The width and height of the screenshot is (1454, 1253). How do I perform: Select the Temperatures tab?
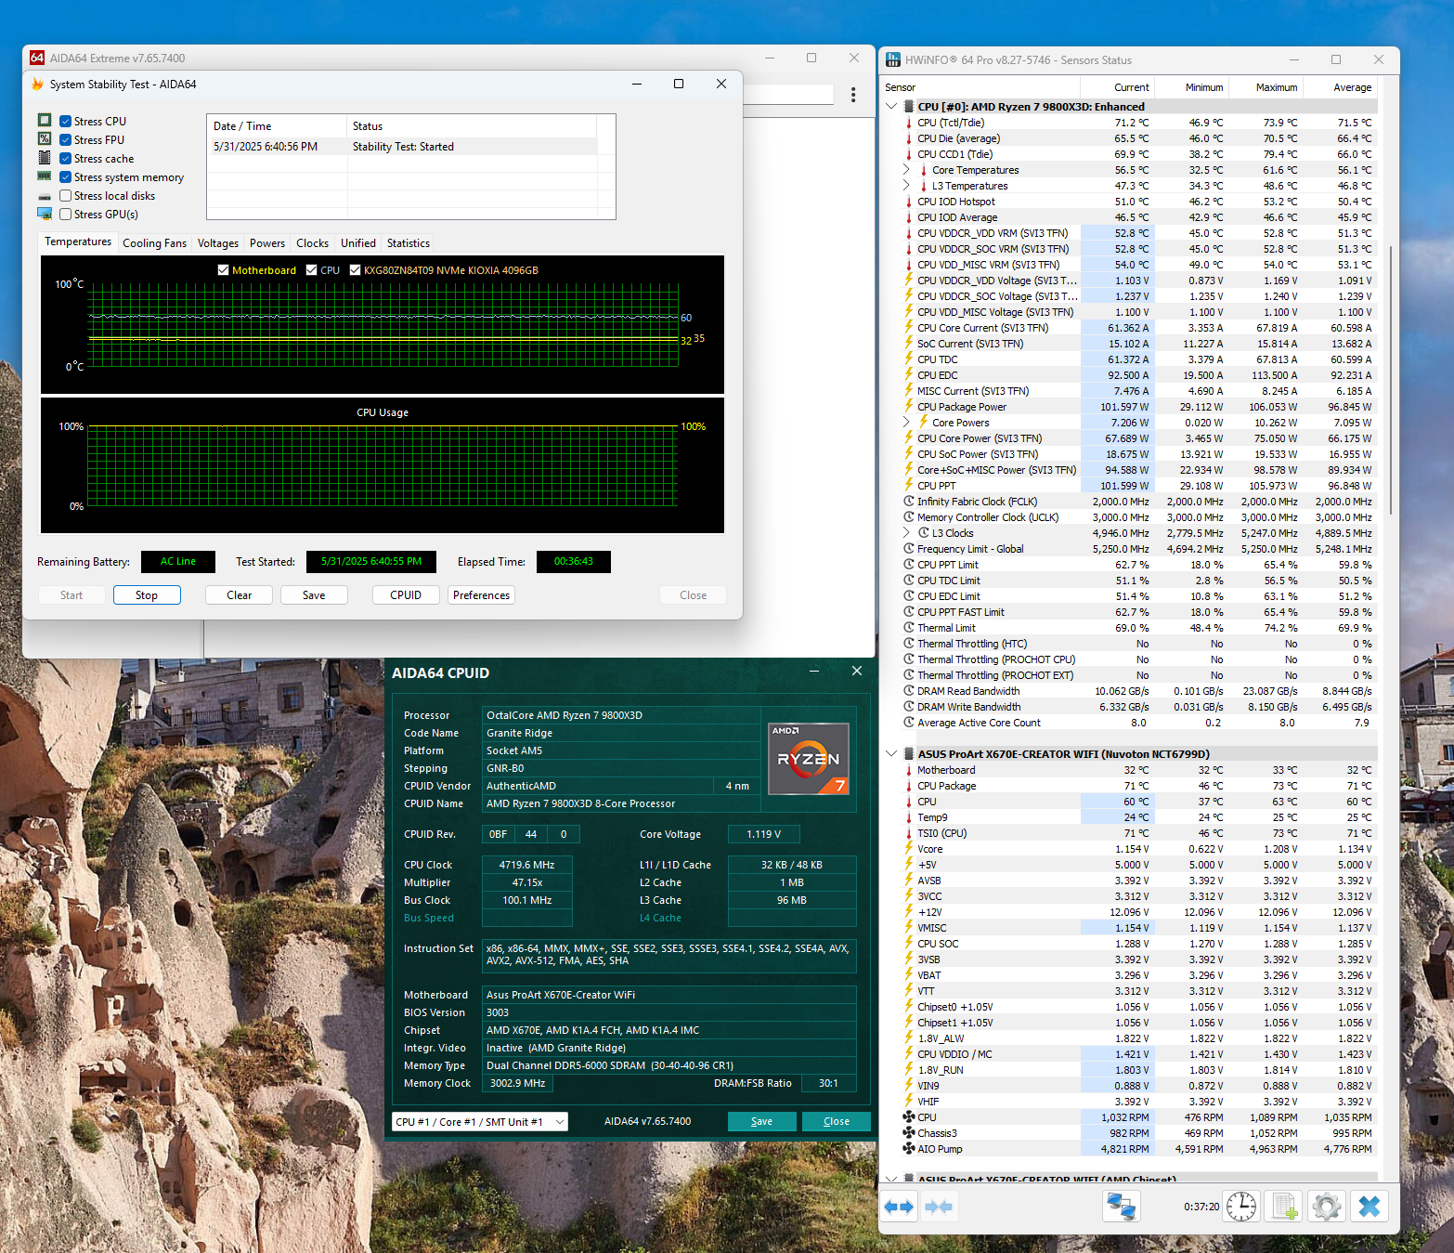78,241
